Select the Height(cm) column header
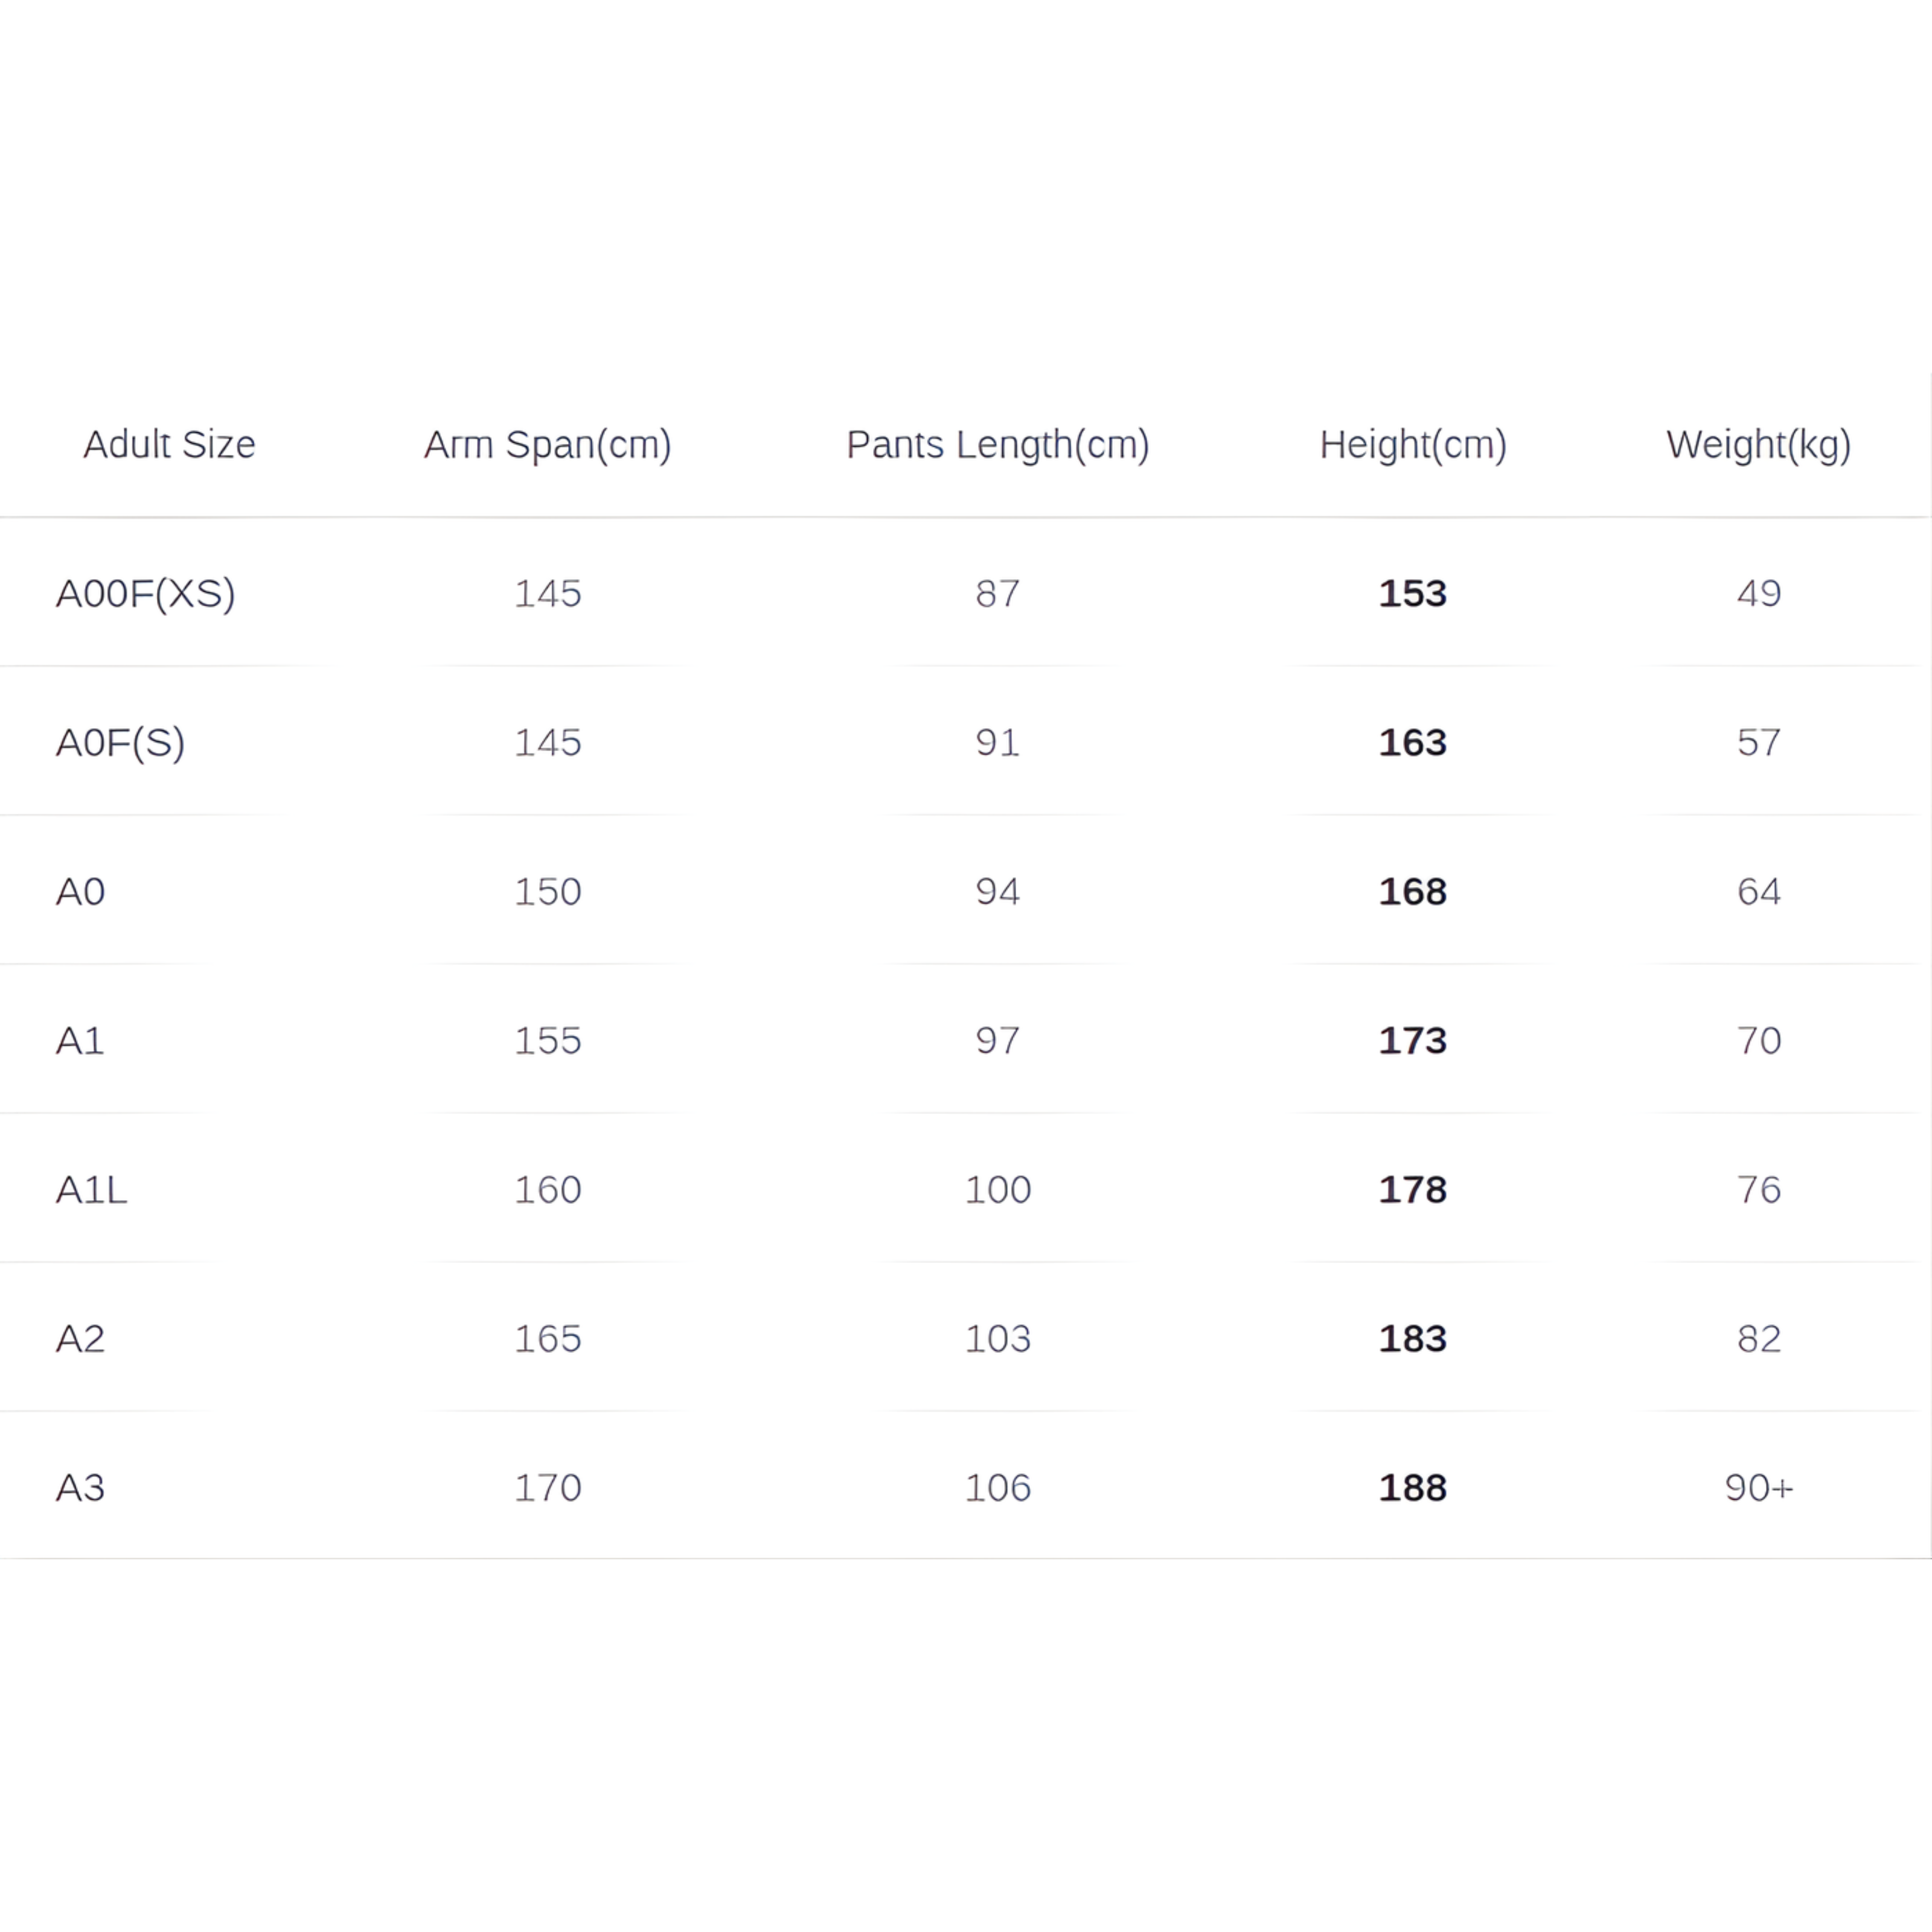The height and width of the screenshot is (1932, 1932). [1412, 444]
